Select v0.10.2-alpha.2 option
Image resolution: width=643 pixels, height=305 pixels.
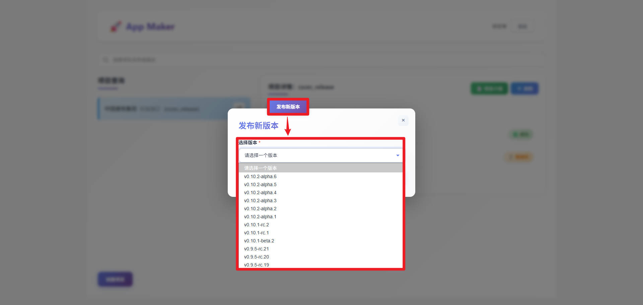[x=260, y=209]
